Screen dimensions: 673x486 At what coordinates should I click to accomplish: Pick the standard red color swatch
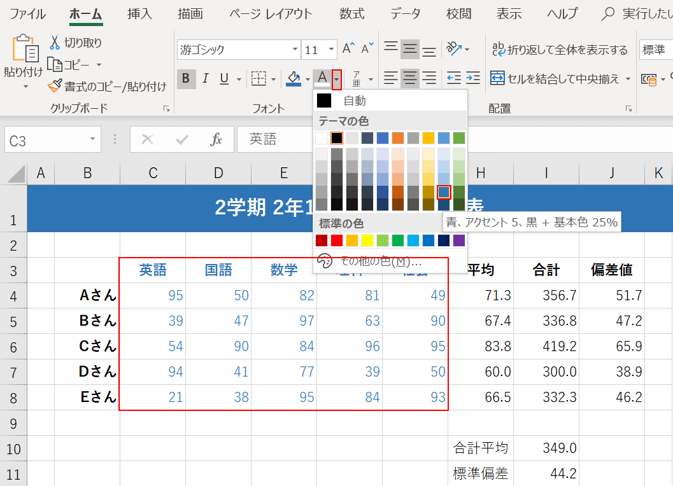[337, 240]
